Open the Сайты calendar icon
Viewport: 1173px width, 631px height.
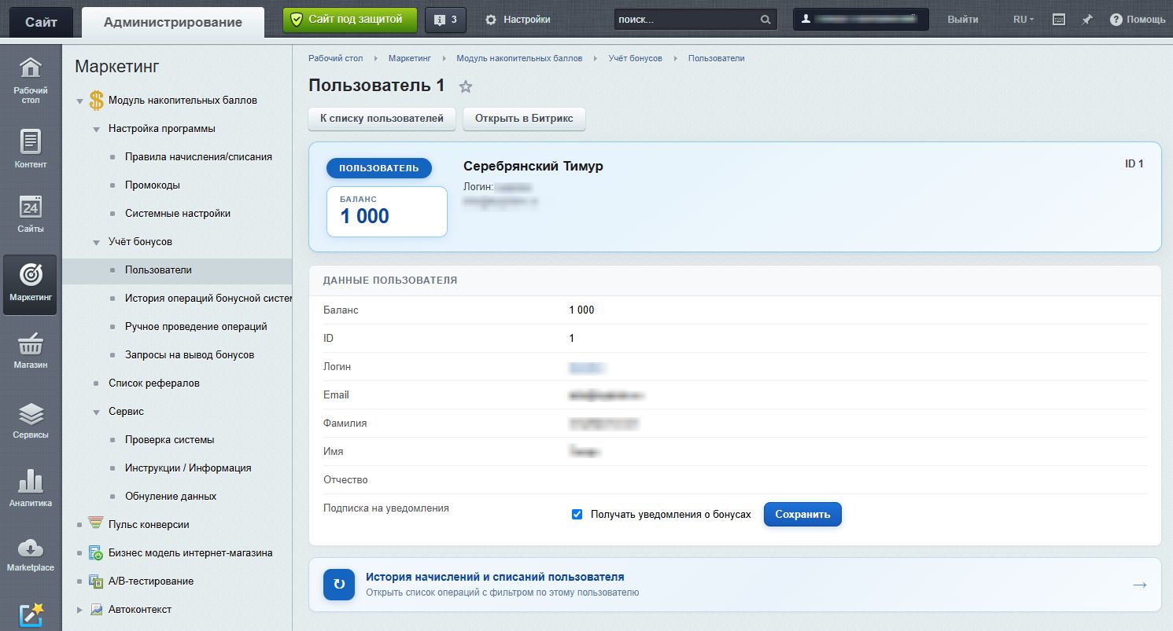[x=30, y=214]
